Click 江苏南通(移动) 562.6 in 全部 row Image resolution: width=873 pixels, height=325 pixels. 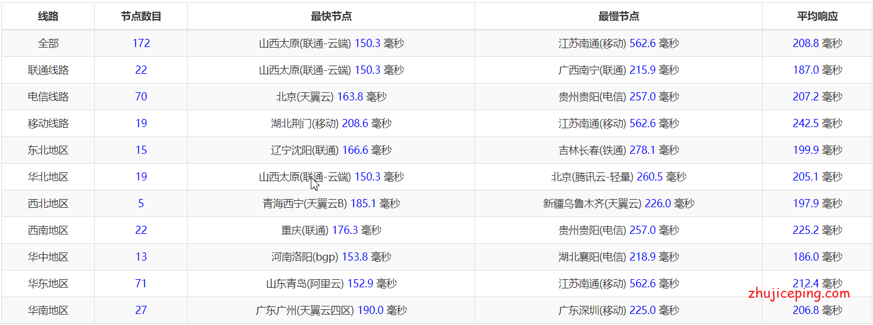[619, 44]
